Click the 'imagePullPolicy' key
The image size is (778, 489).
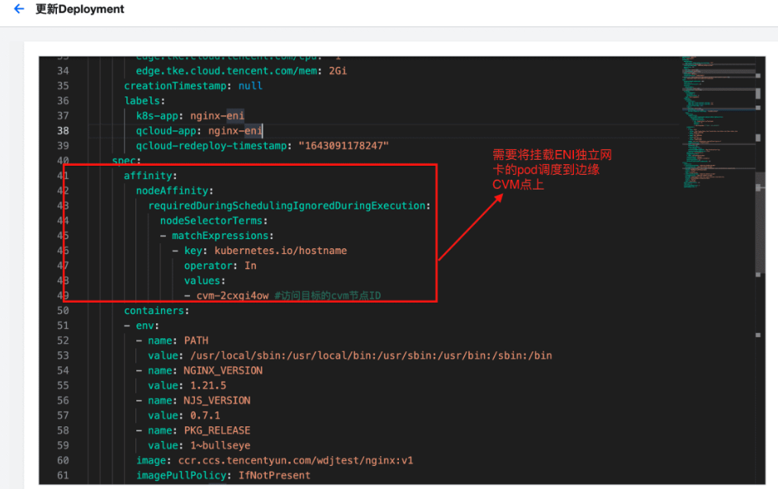(x=181, y=475)
